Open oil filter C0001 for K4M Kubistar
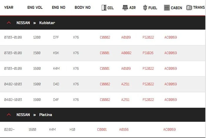 [x=104, y=69]
